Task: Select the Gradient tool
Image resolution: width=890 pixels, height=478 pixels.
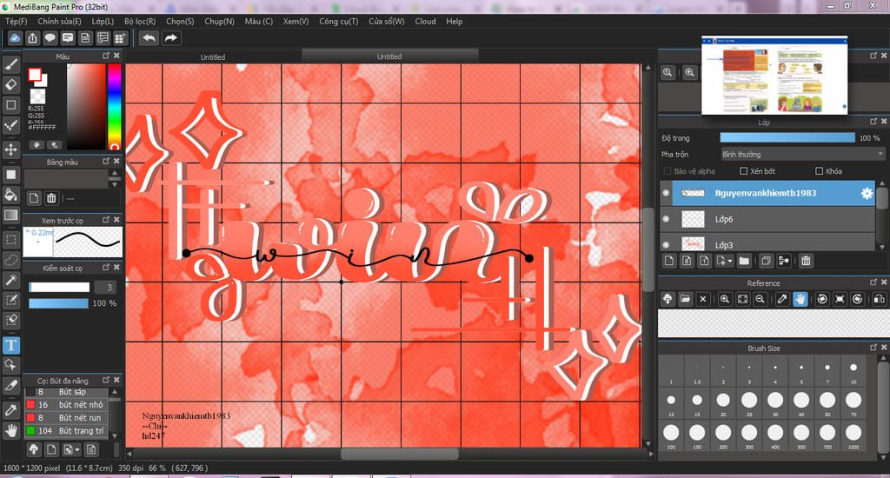Action: tap(10, 215)
